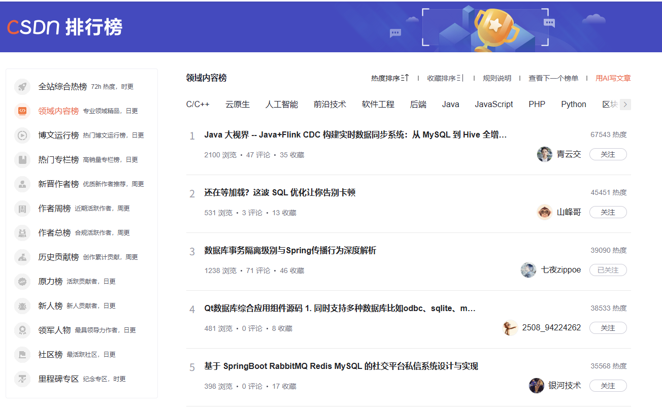Click the rocket icon for 全站综合热榜
Image resolution: width=662 pixels, height=407 pixels.
tap(22, 87)
